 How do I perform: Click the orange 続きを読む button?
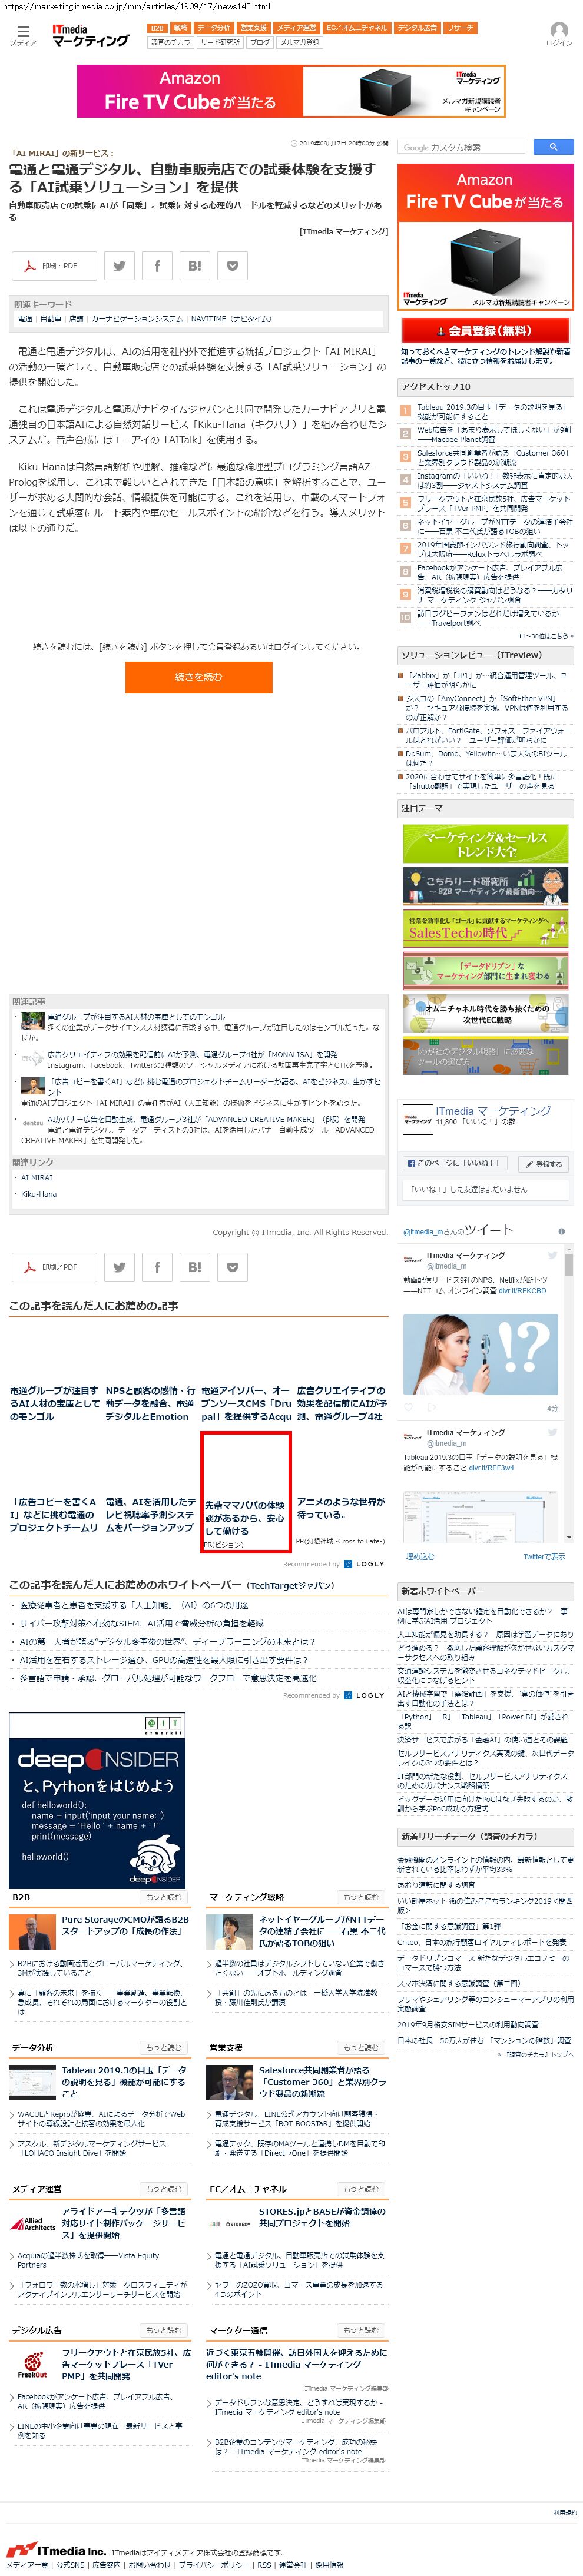pos(199,677)
